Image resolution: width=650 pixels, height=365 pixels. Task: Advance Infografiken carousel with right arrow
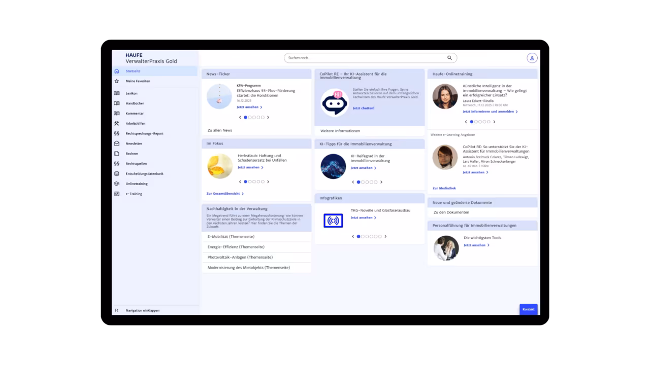[385, 236]
